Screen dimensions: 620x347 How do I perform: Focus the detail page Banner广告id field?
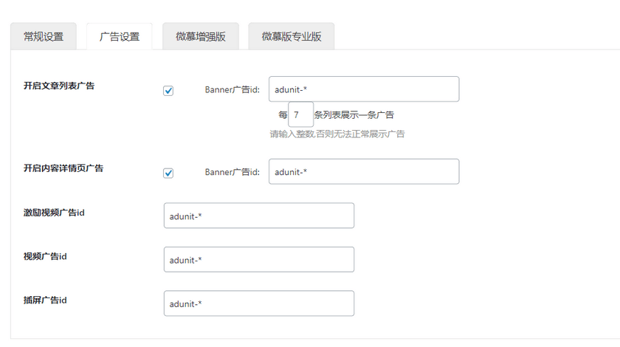pyautogui.click(x=364, y=172)
